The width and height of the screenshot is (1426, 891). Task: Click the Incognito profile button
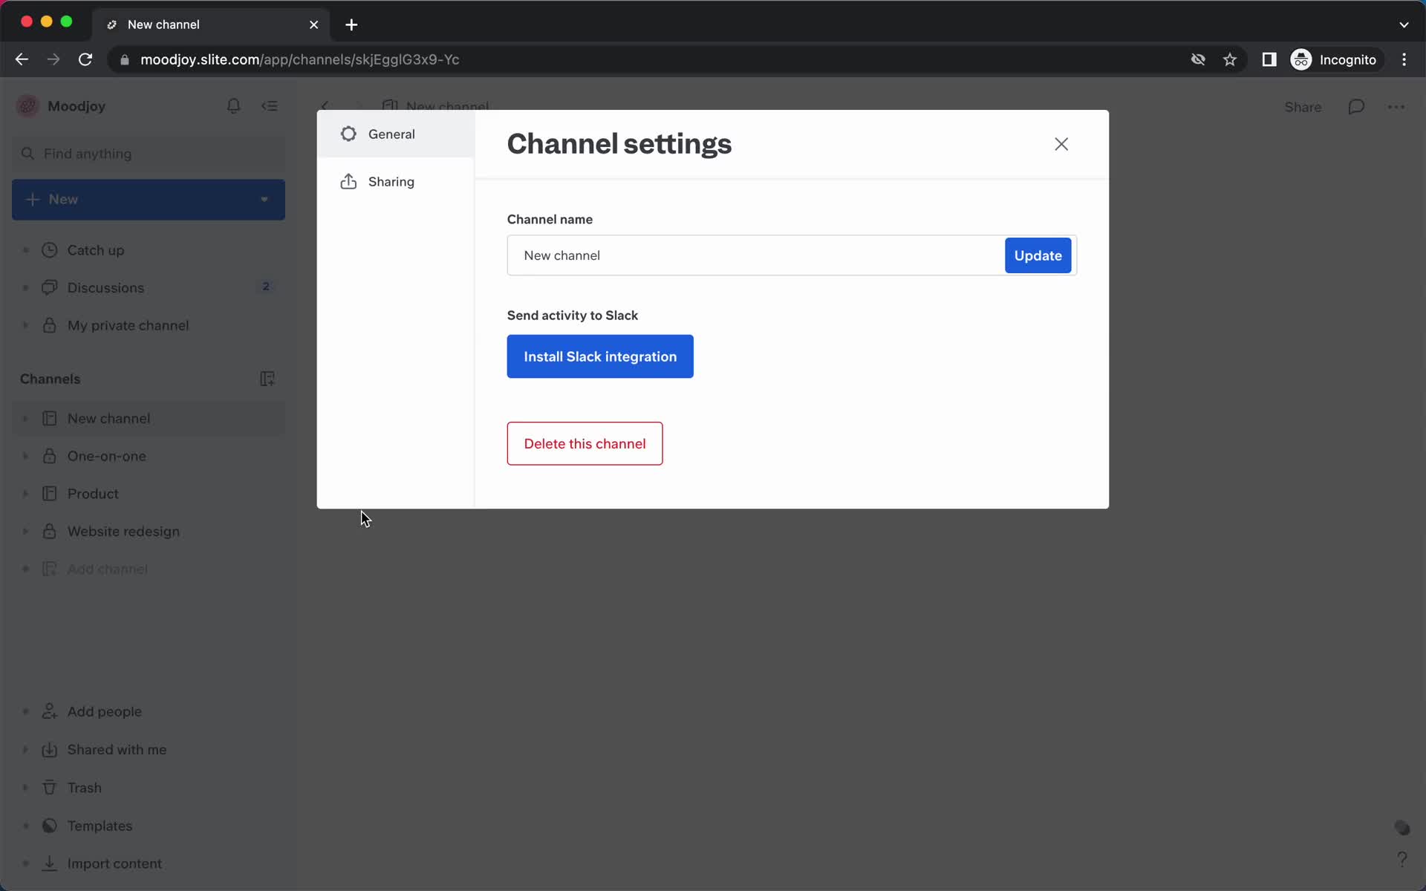tap(1335, 59)
